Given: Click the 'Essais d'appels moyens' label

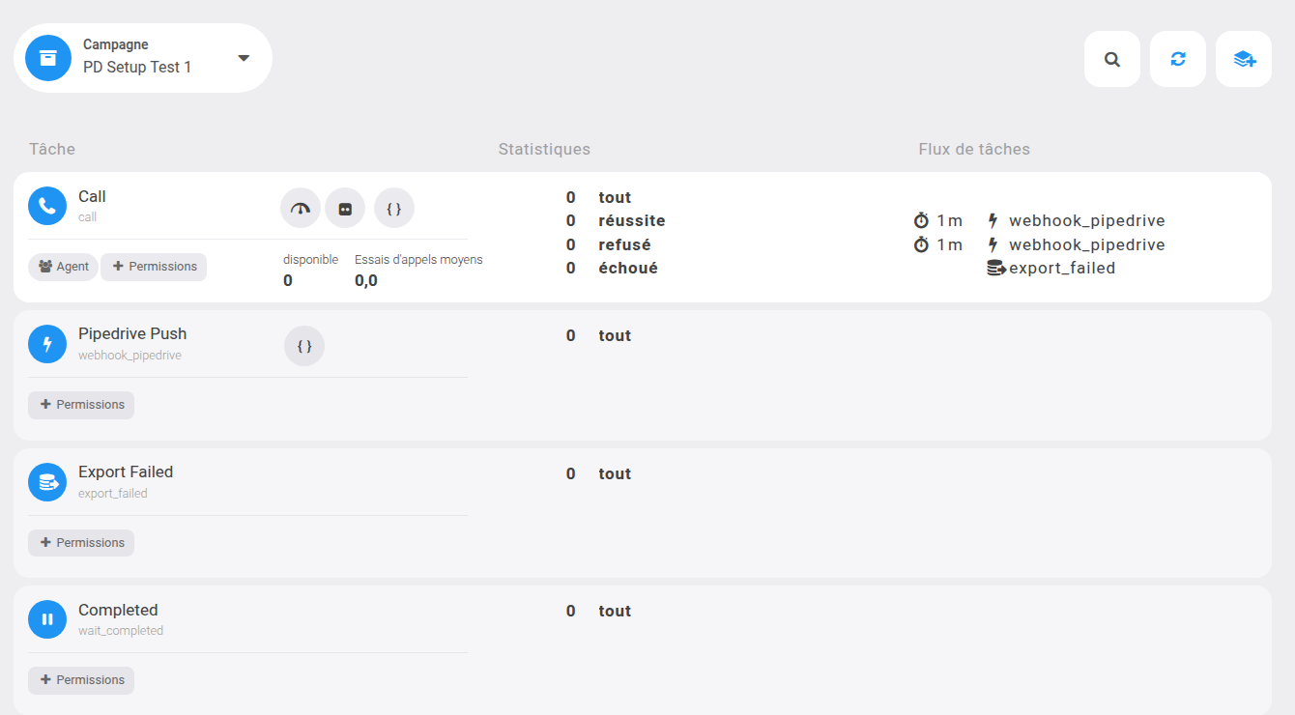Looking at the screenshot, I should 418,260.
